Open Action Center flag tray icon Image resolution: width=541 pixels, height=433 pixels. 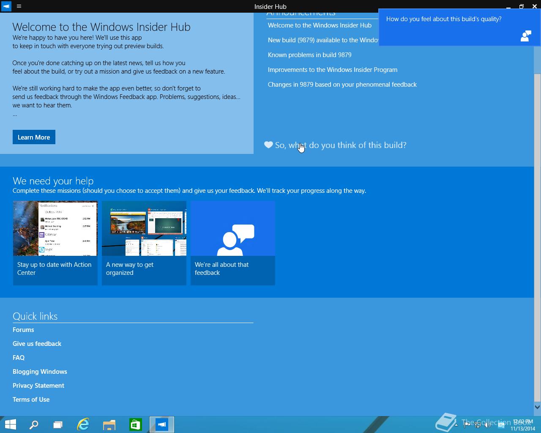pos(467,425)
